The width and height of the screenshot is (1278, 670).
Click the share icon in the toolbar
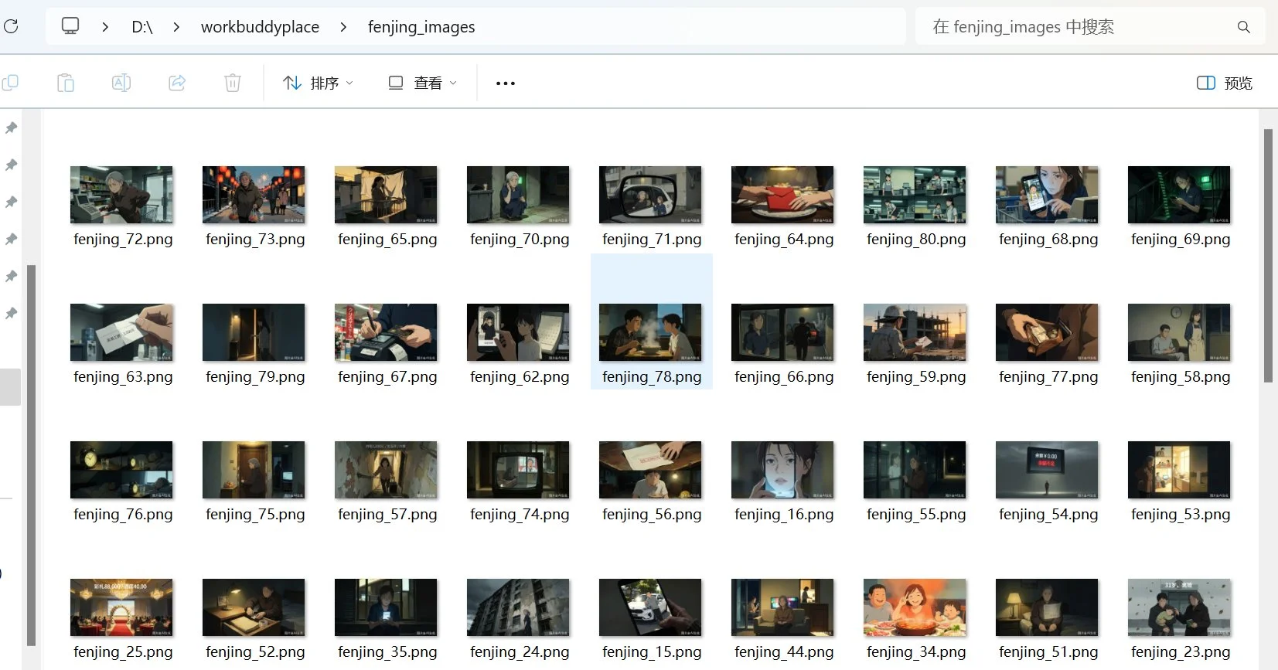[x=177, y=83]
